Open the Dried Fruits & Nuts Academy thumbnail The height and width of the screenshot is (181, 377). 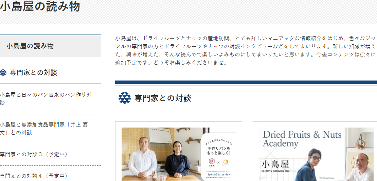click(x=316, y=154)
